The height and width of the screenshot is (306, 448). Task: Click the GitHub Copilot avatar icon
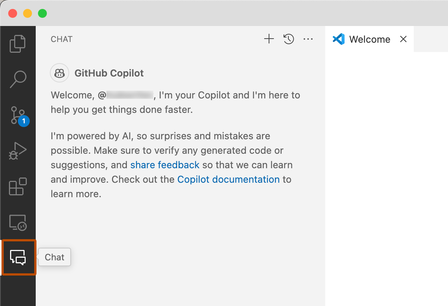(x=60, y=73)
